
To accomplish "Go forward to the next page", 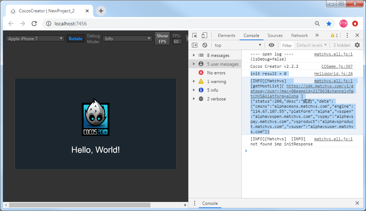I will coord(23,24).
